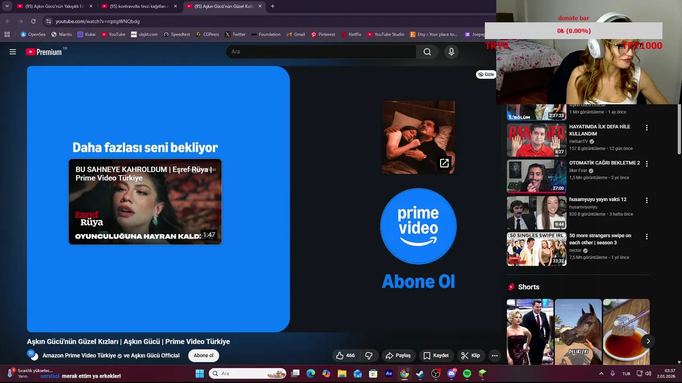
Task: Click the Windows taskbar search box
Action: pyautogui.click(x=248, y=373)
